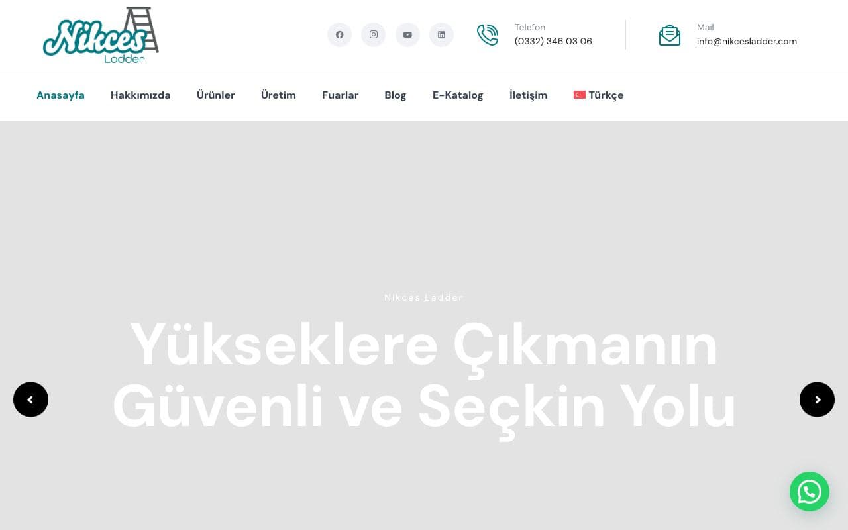Open E-Katalog menu item
This screenshot has width=848, height=530.
point(458,95)
